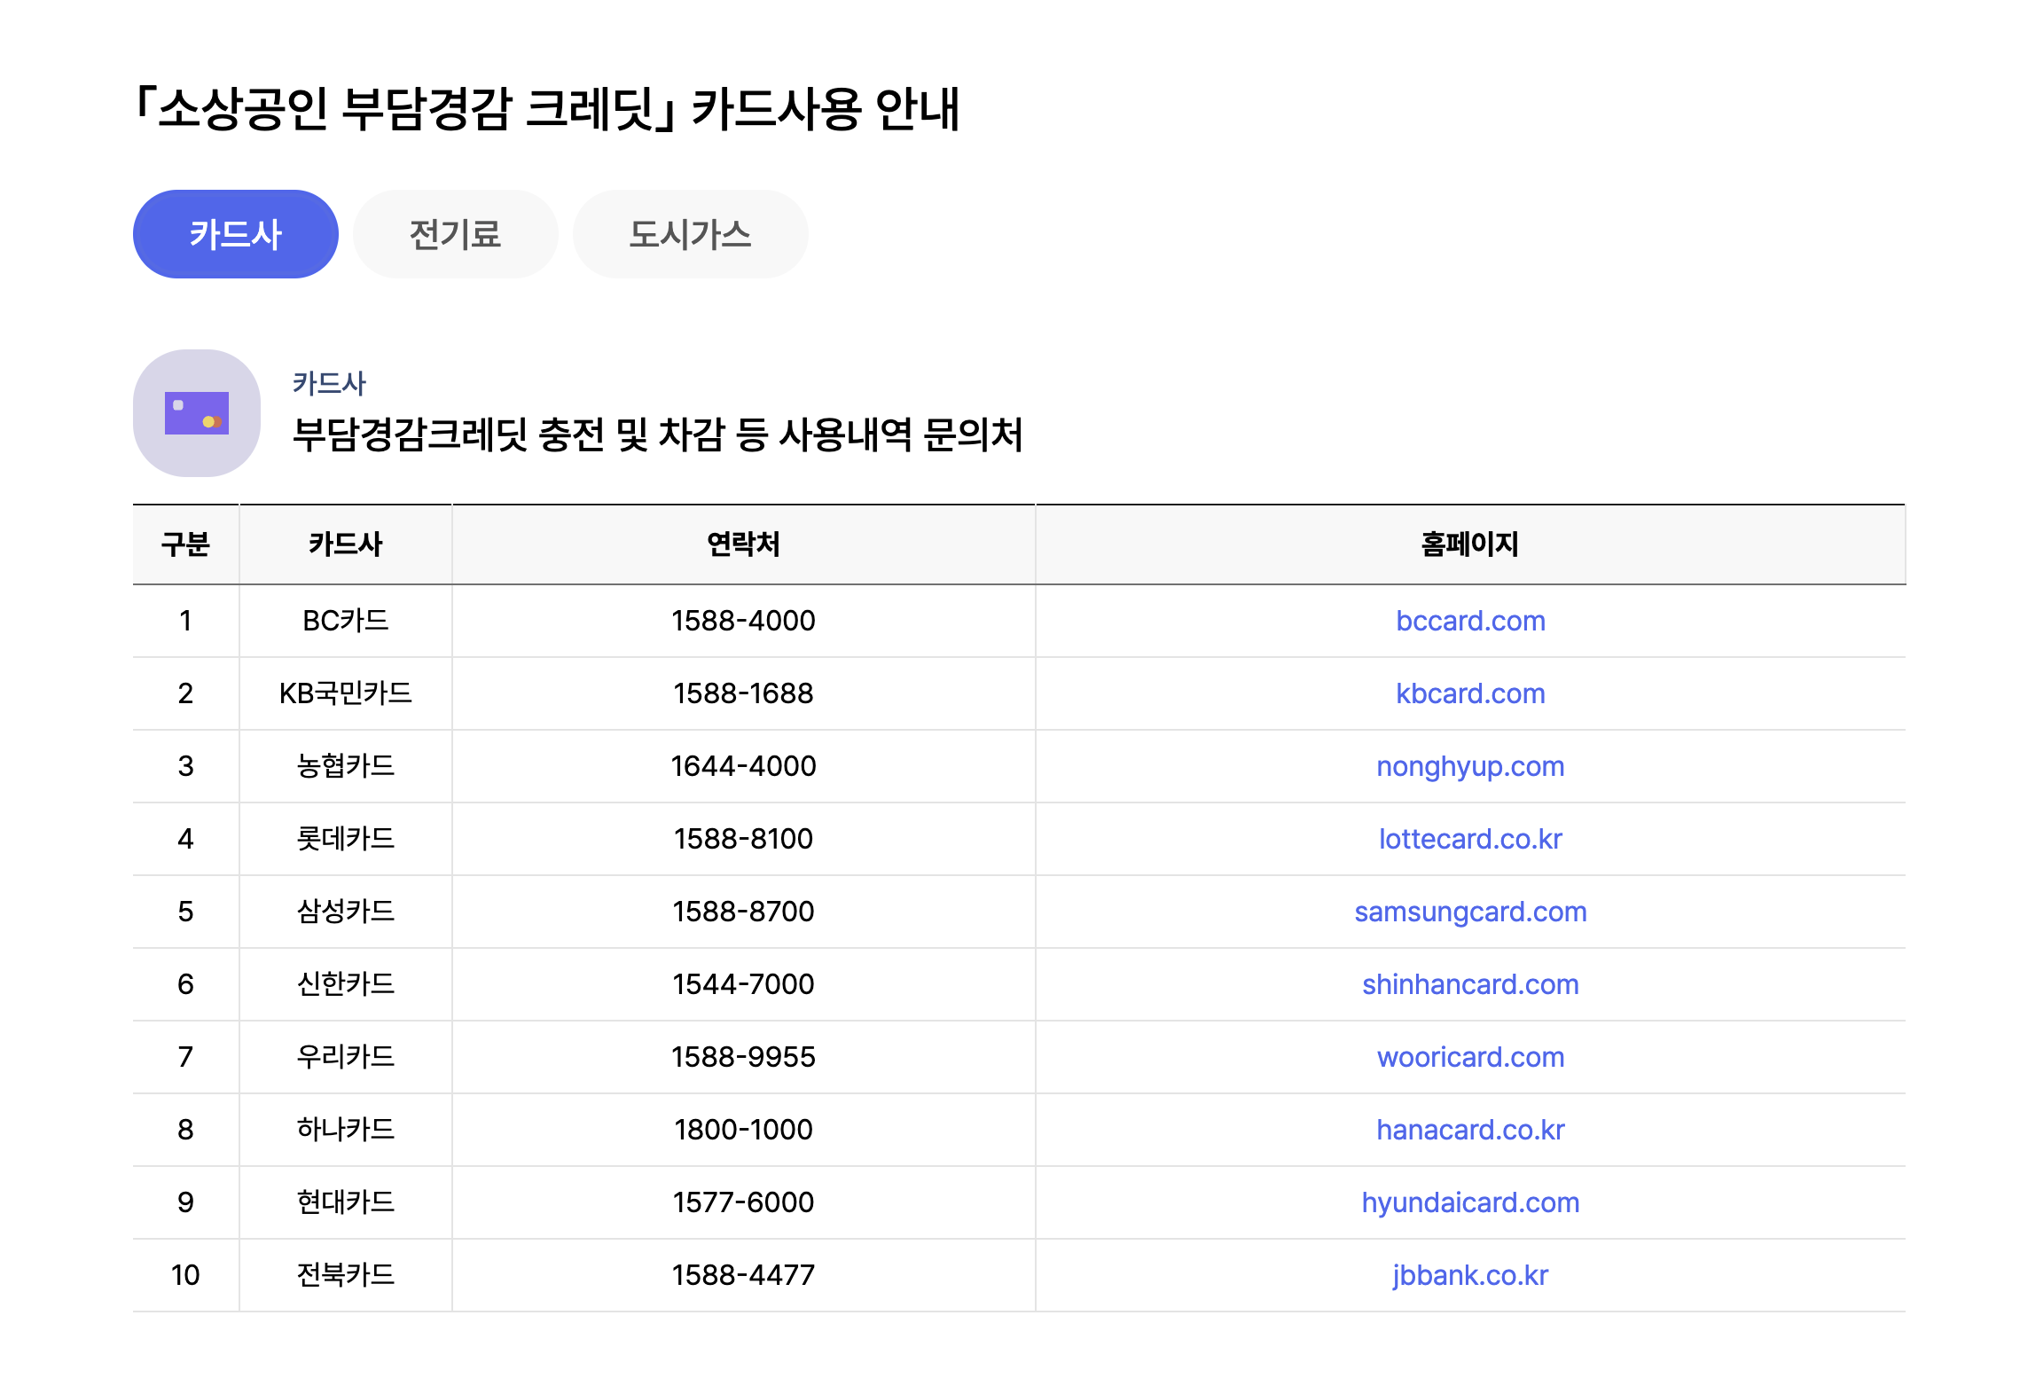This screenshot has width=2020, height=1378.
Task: Open the hanacard.co.kr link
Action: [1469, 1130]
